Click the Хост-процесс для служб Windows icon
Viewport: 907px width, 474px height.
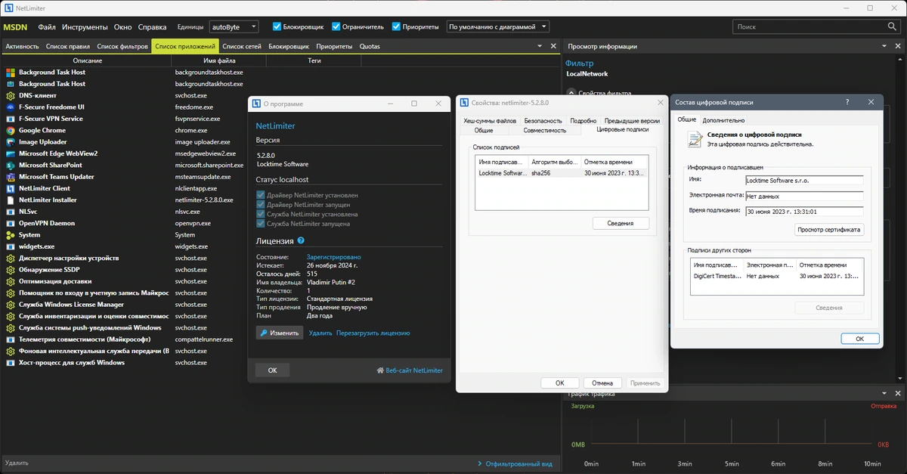tap(11, 362)
